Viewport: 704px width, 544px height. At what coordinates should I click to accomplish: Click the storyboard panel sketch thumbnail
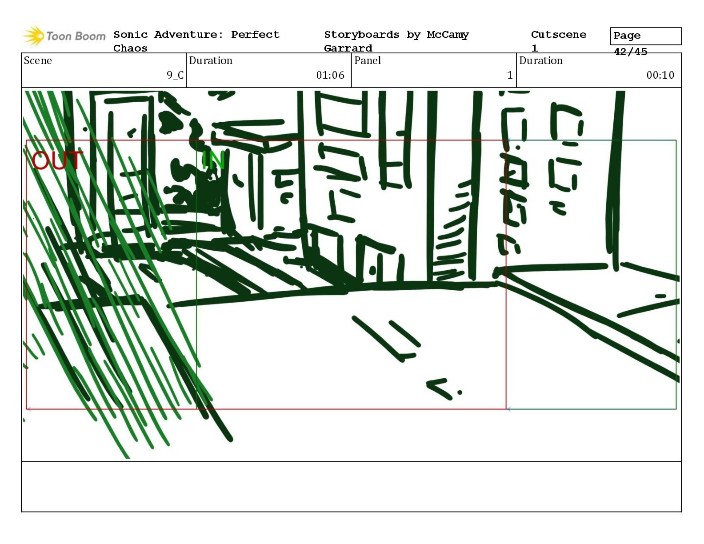(351, 275)
